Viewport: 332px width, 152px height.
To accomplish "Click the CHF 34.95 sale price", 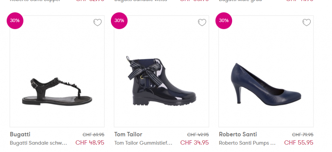I will pyautogui.click(x=195, y=142).
